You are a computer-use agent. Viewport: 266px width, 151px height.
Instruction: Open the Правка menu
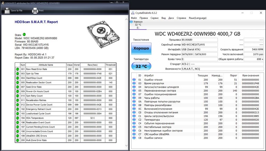click(144, 18)
